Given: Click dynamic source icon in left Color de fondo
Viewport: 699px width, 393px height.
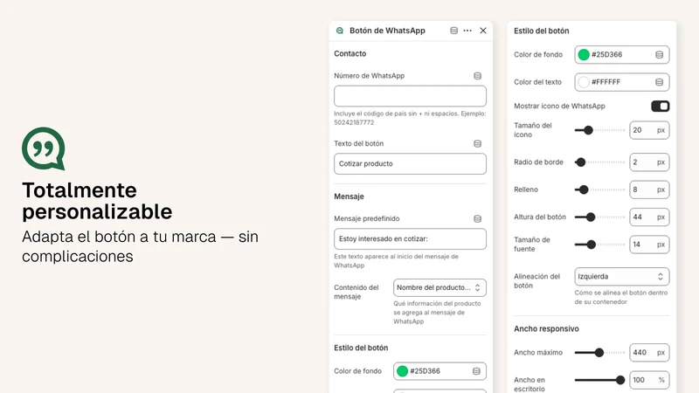Looking at the screenshot, I should pos(476,371).
